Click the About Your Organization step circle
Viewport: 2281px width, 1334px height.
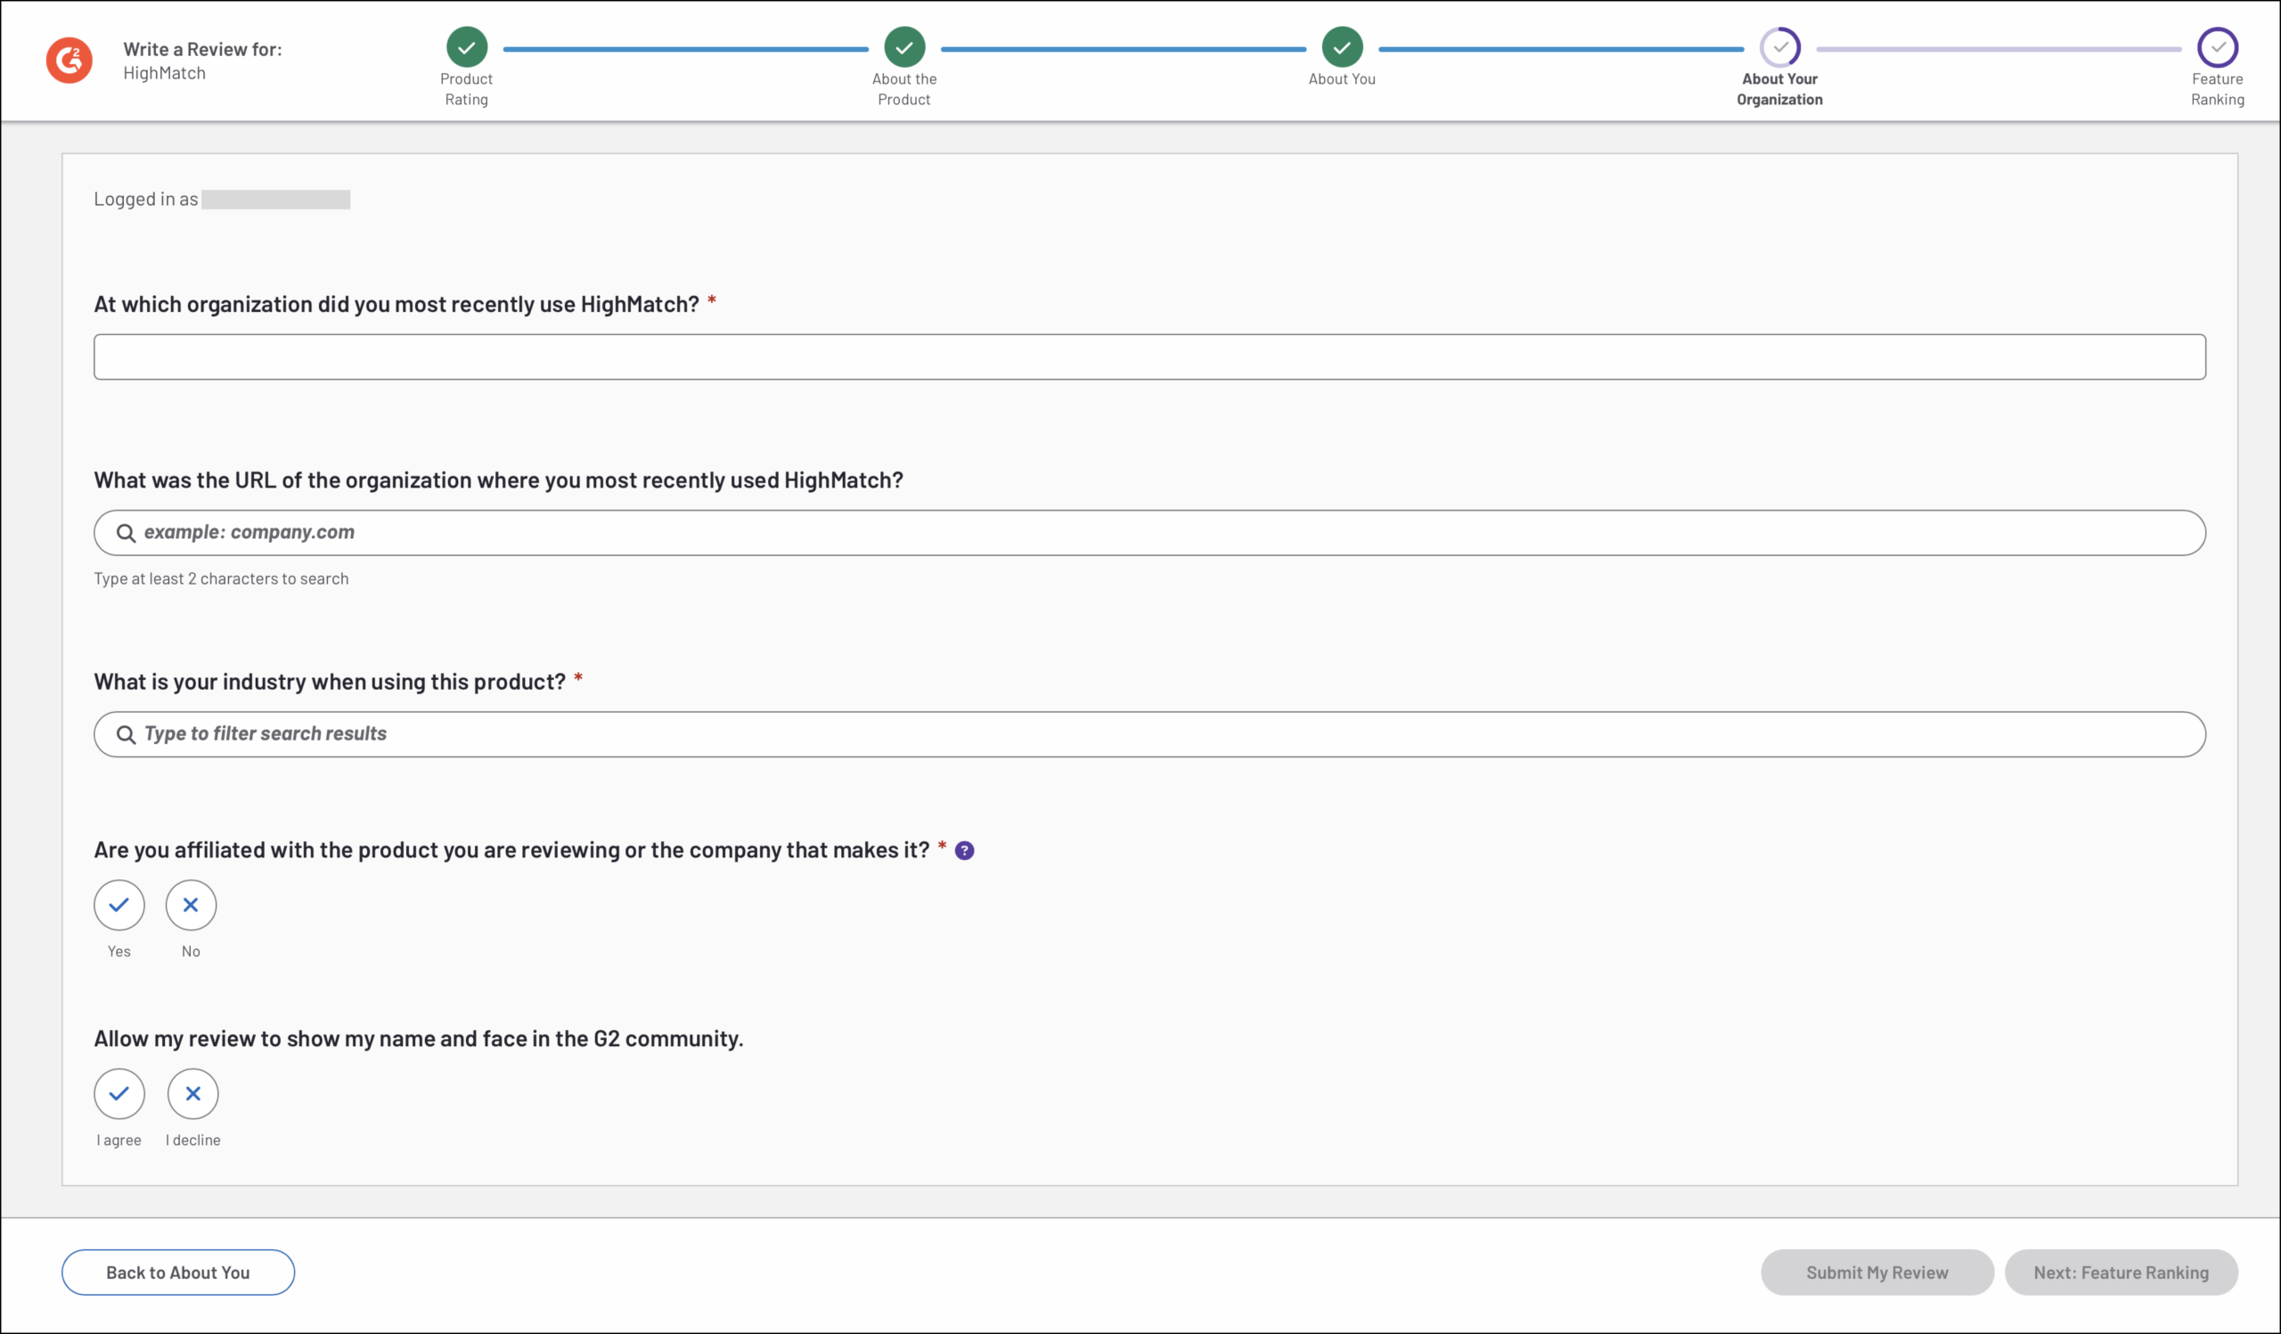pyautogui.click(x=1778, y=47)
